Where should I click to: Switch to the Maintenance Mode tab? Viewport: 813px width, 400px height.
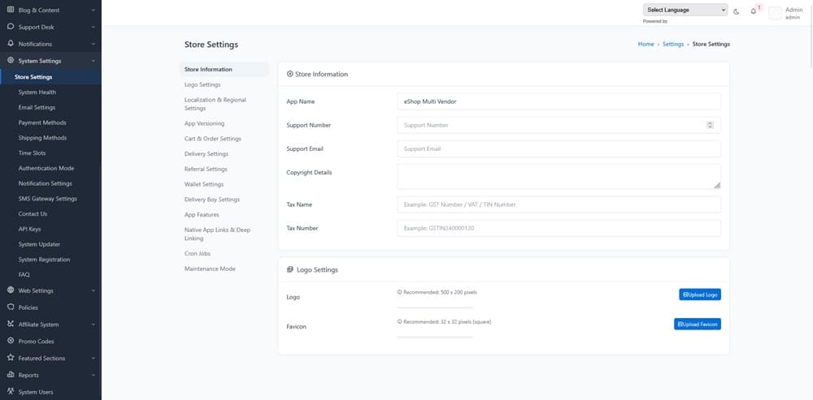[x=210, y=269]
